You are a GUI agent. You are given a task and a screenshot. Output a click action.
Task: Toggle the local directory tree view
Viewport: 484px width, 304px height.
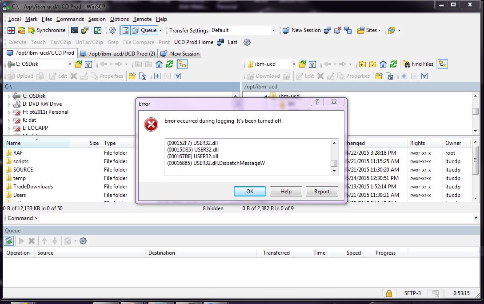[182, 64]
